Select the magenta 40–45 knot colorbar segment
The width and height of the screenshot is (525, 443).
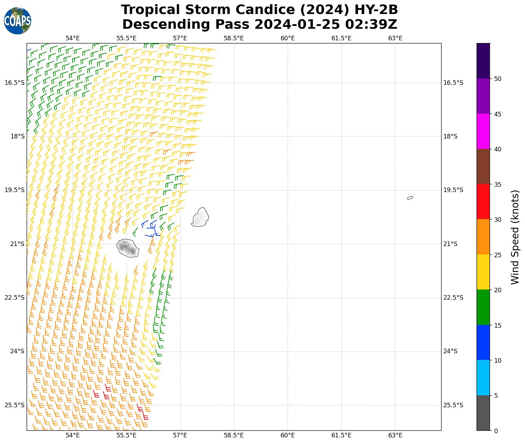coord(483,131)
